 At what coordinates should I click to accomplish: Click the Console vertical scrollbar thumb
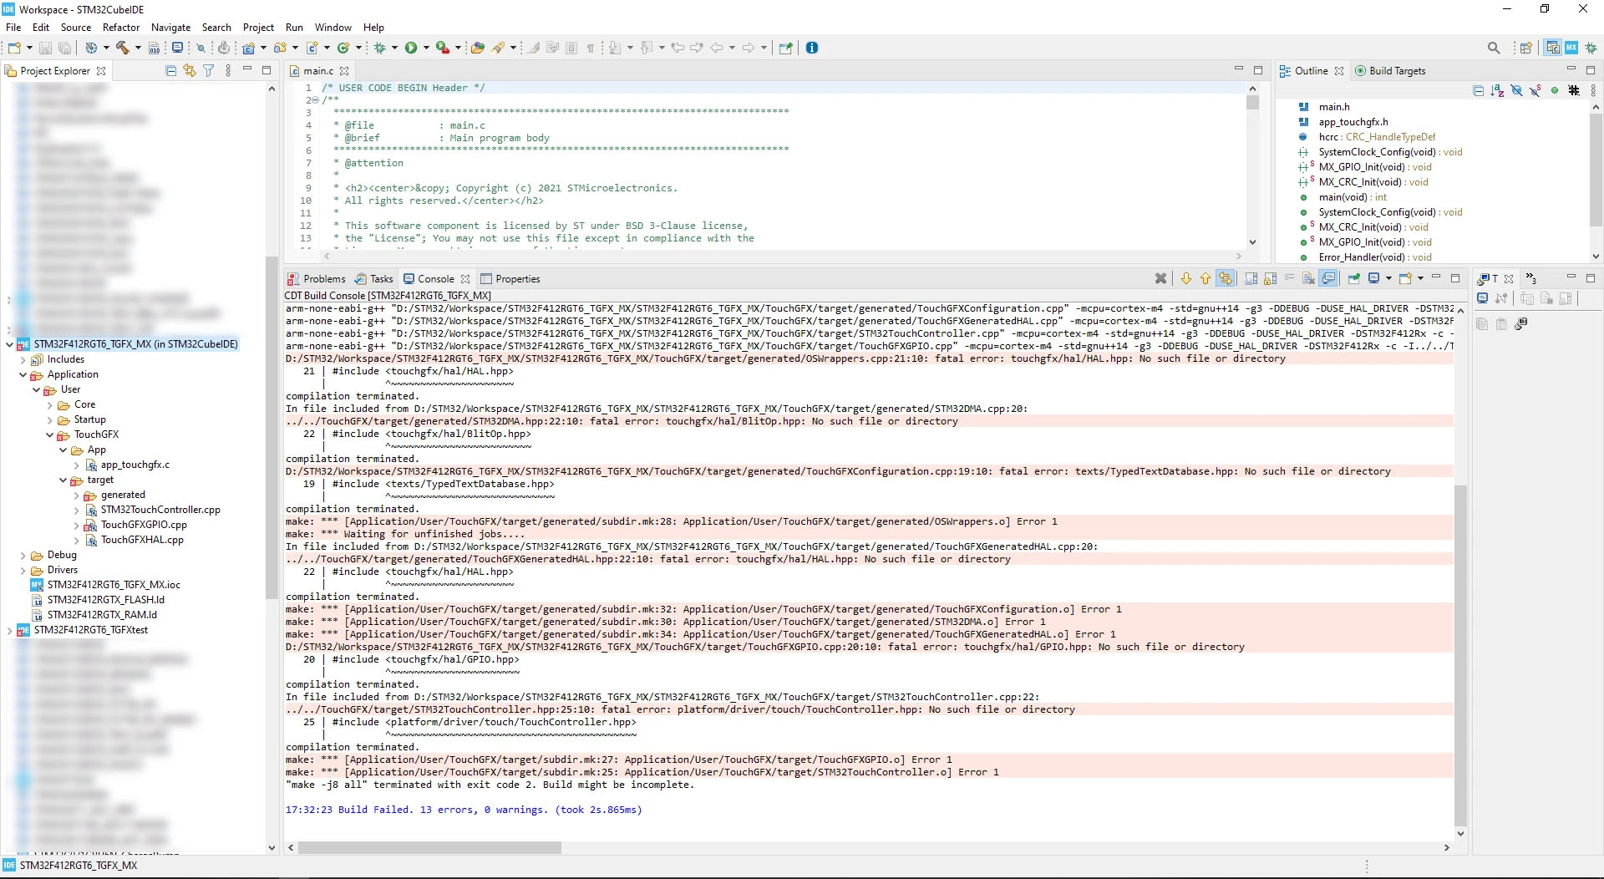pyautogui.click(x=1460, y=656)
